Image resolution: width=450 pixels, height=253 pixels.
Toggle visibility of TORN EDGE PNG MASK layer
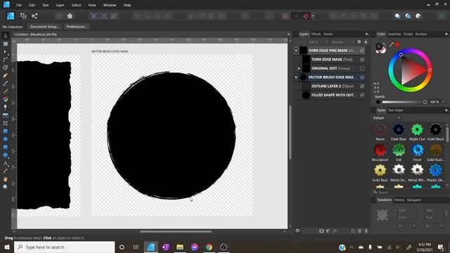tap(362, 51)
